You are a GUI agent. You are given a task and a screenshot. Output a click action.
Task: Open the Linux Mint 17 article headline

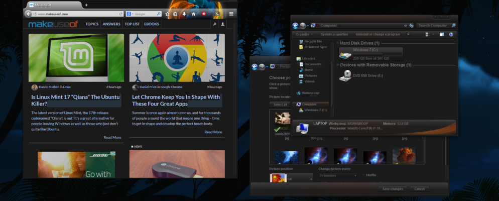click(x=75, y=100)
